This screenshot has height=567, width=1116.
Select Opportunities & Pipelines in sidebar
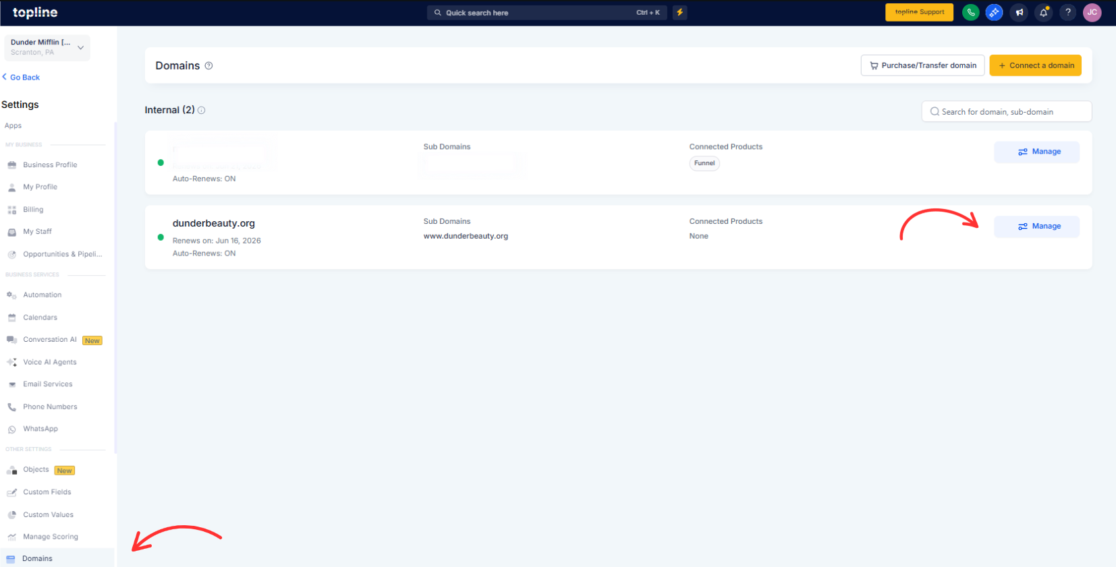pos(63,254)
